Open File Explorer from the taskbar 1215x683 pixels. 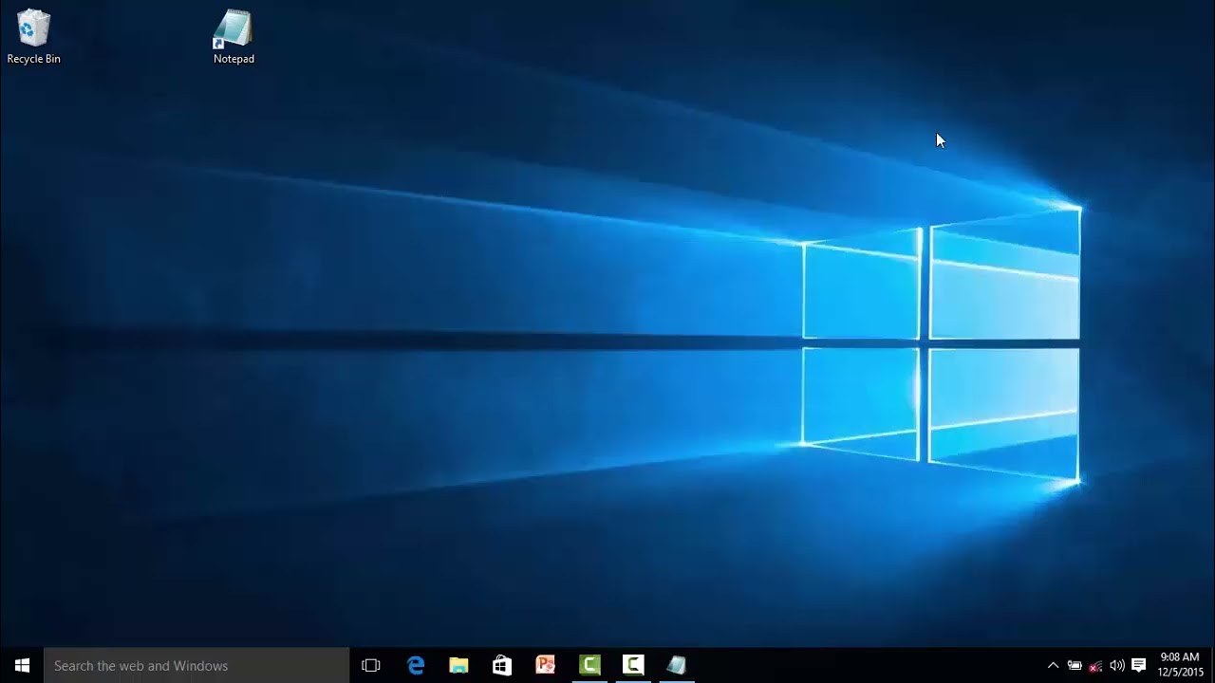point(458,665)
